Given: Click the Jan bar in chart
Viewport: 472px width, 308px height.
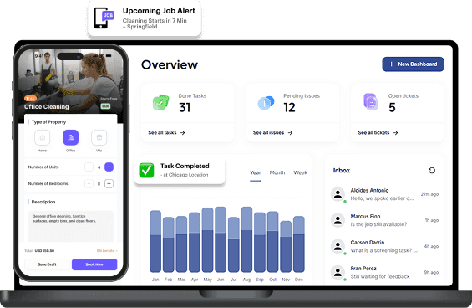Looking at the screenshot, I should [x=155, y=241].
